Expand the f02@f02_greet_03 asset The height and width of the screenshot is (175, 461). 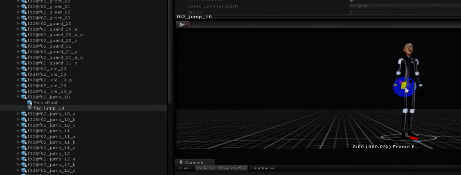coord(18,18)
